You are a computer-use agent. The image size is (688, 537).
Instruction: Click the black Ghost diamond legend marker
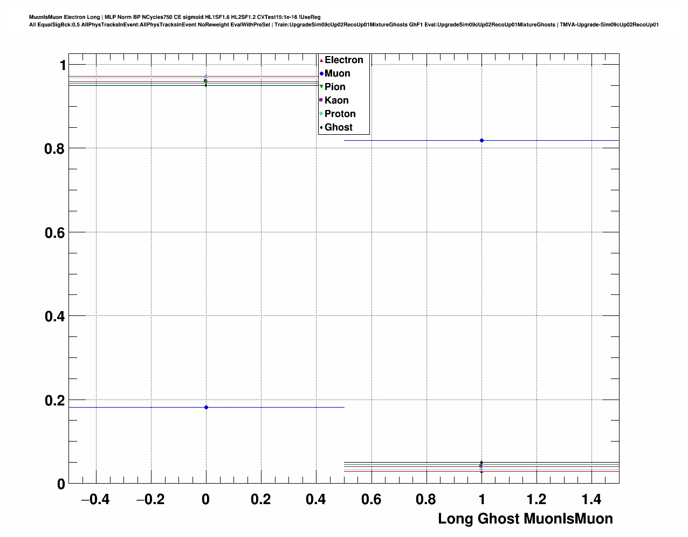(321, 127)
